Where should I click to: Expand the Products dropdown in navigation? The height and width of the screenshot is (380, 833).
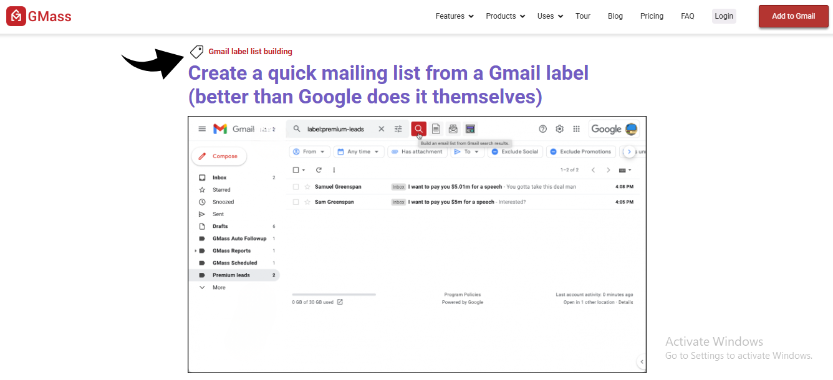(x=506, y=16)
